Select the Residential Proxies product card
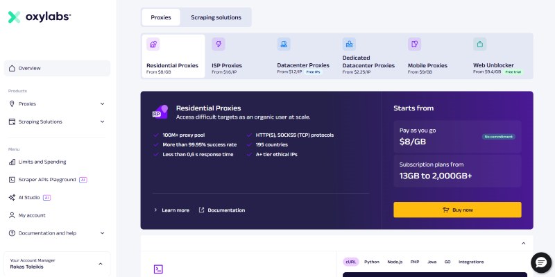The height and width of the screenshot is (277, 555). (x=173, y=56)
